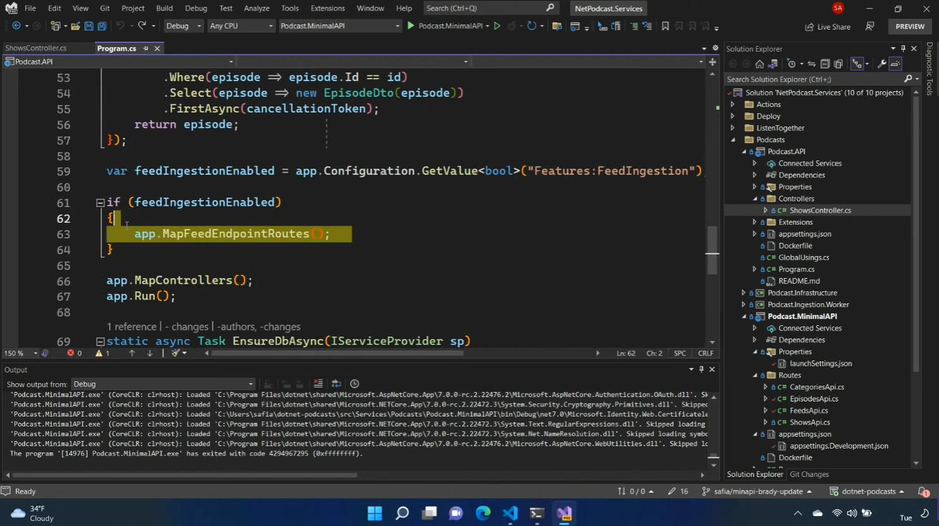Image resolution: width=939 pixels, height=526 pixels.
Task: Click the Live Share button
Action: coord(828,26)
